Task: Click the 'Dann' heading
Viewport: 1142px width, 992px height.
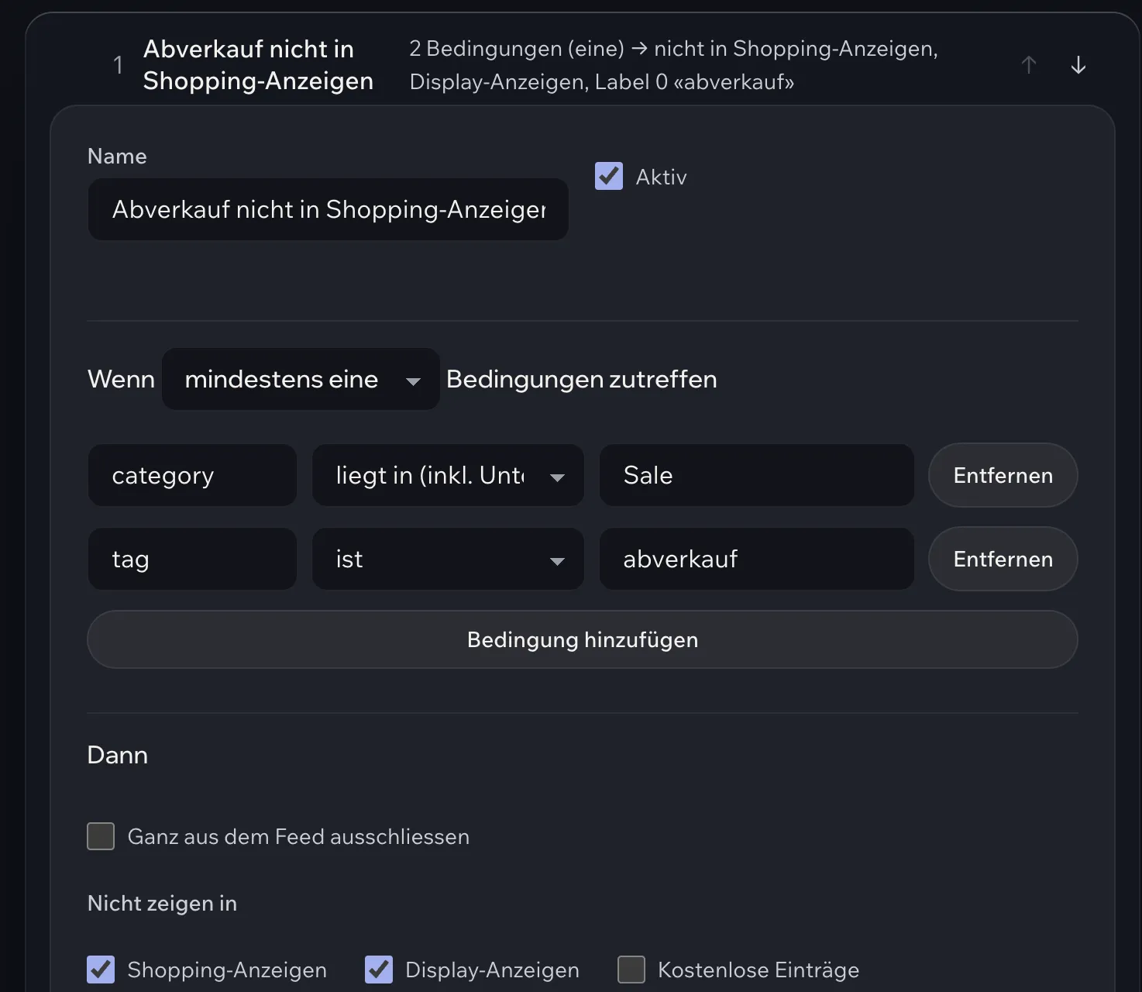Action: point(118,755)
